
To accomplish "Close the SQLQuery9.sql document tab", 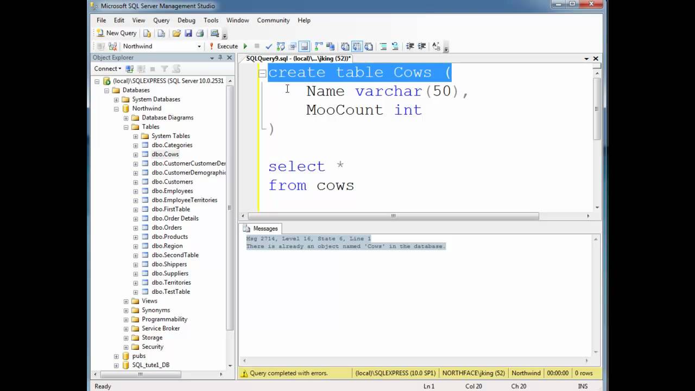I will tap(596, 58).
